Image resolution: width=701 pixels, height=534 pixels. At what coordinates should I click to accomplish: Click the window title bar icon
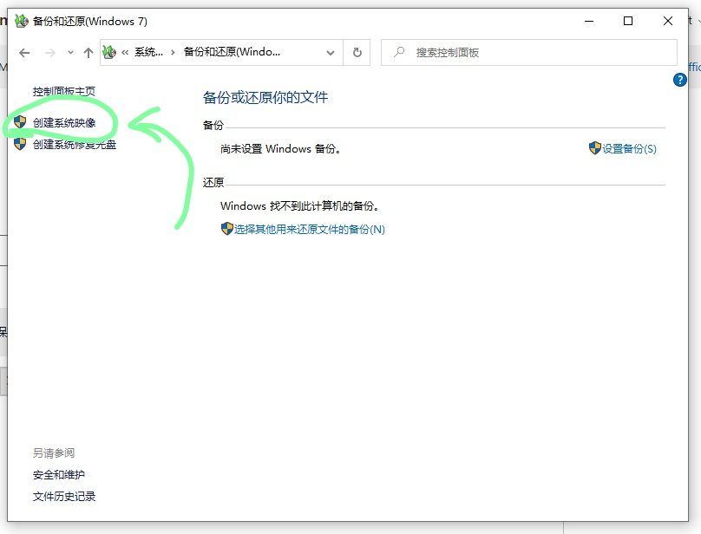point(21,21)
